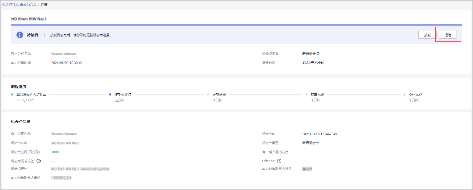The height and width of the screenshot is (190, 473).
Task: Click the share time 2024/06/03 10:30:49
Action: click(67, 63)
